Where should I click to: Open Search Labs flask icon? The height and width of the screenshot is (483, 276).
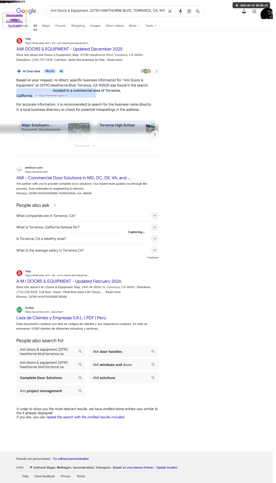pyautogui.click(x=244, y=11)
